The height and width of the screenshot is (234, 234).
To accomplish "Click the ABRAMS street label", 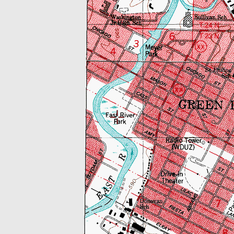I will click(192, 203).
